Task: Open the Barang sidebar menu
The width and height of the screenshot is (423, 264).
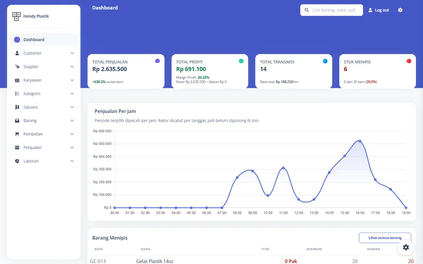Action: pyautogui.click(x=44, y=121)
